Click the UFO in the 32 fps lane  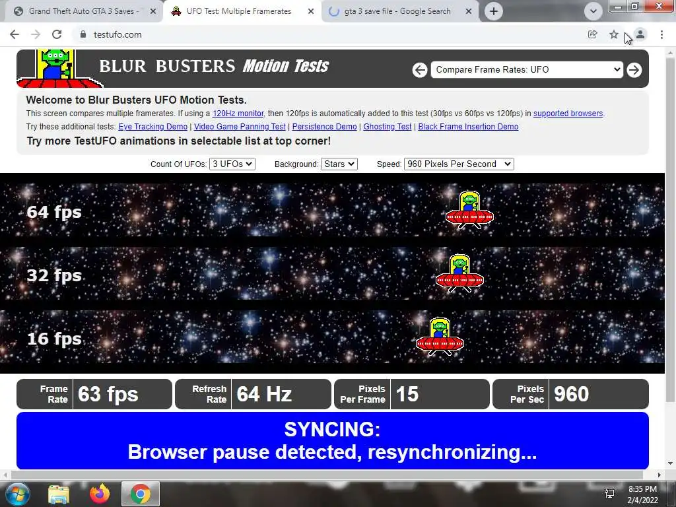tap(459, 273)
